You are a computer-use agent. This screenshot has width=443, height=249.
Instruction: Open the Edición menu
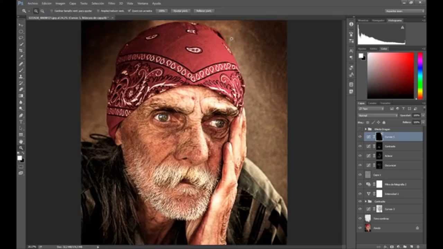[x=46, y=3]
